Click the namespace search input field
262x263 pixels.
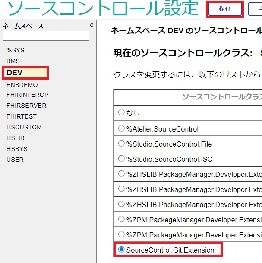pos(46,36)
